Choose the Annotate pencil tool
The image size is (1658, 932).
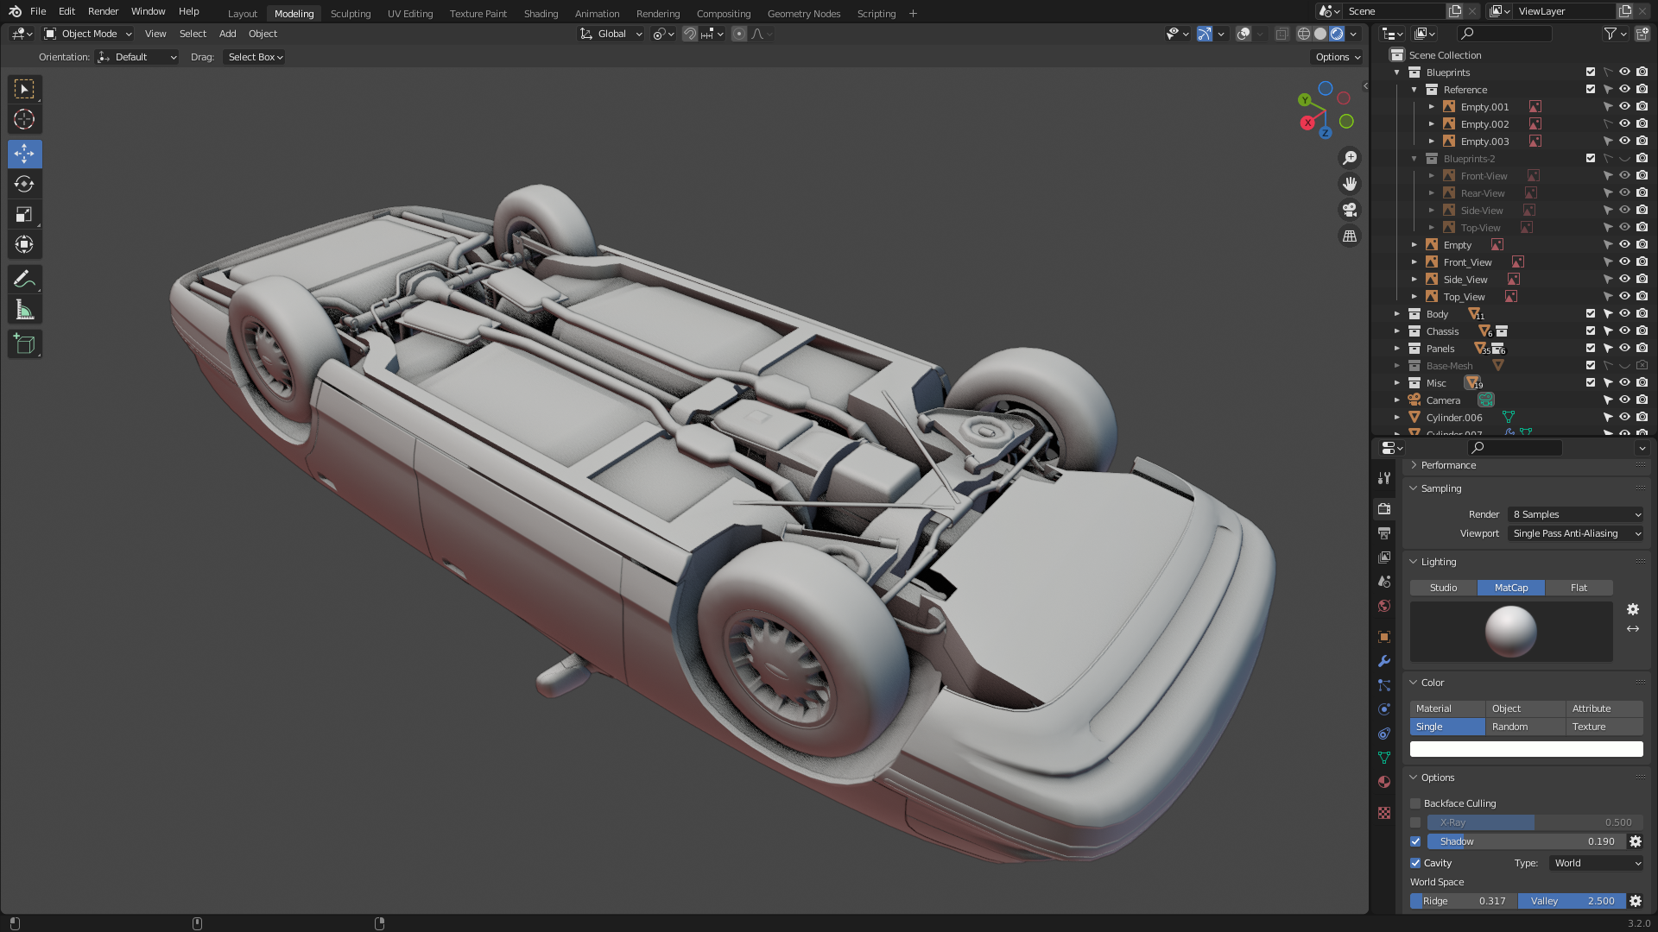[24, 280]
